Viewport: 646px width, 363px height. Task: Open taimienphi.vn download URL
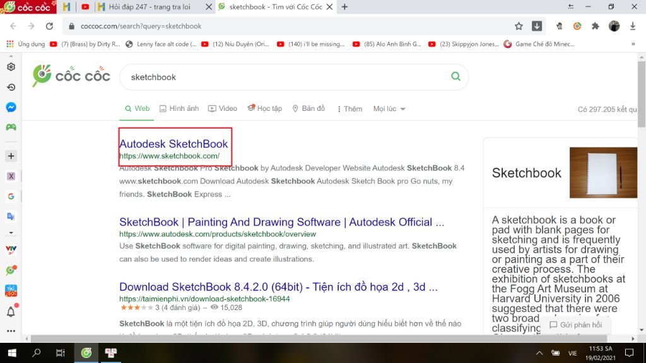coord(204,299)
